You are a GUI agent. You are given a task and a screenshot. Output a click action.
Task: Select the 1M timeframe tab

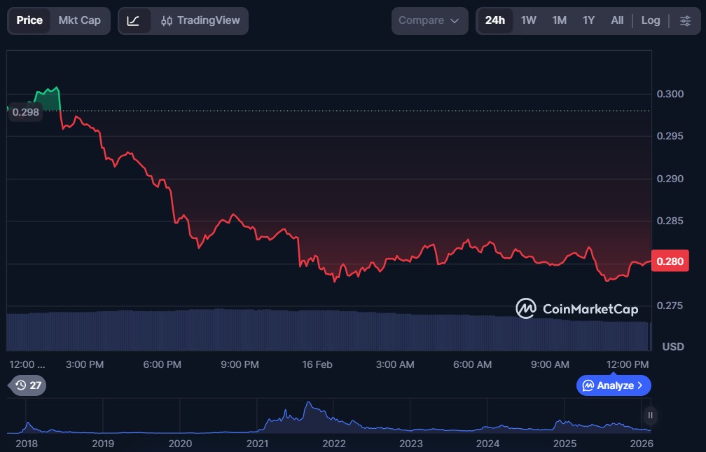559,20
